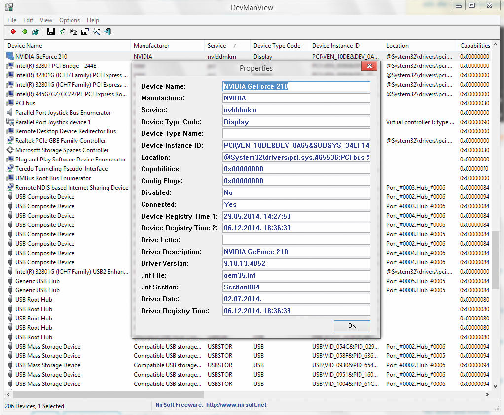Click the Manufacturer field showing NVIDIA
504x415 pixels.
click(296, 98)
